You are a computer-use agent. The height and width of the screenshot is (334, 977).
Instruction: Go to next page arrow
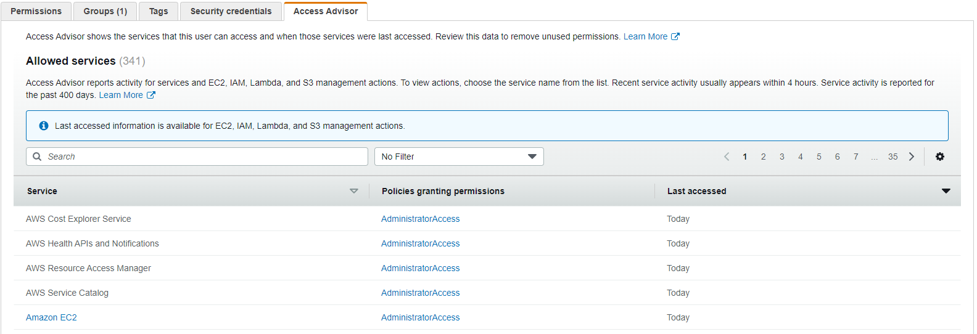(x=912, y=157)
